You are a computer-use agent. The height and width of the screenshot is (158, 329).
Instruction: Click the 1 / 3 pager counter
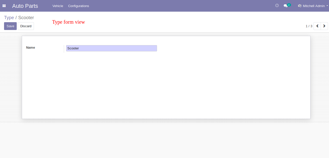pyautogui.click(x=309, y=26)
